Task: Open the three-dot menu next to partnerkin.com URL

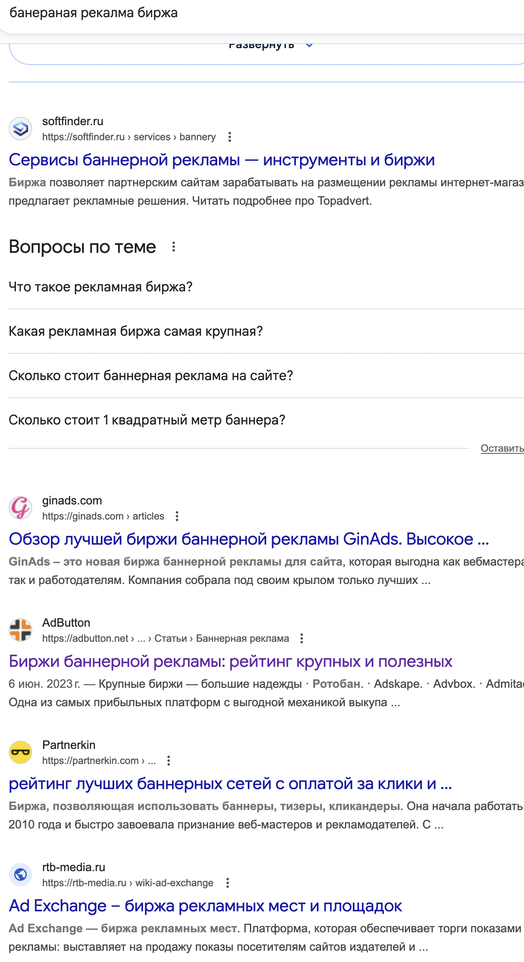Action: (x=169, y=761)
